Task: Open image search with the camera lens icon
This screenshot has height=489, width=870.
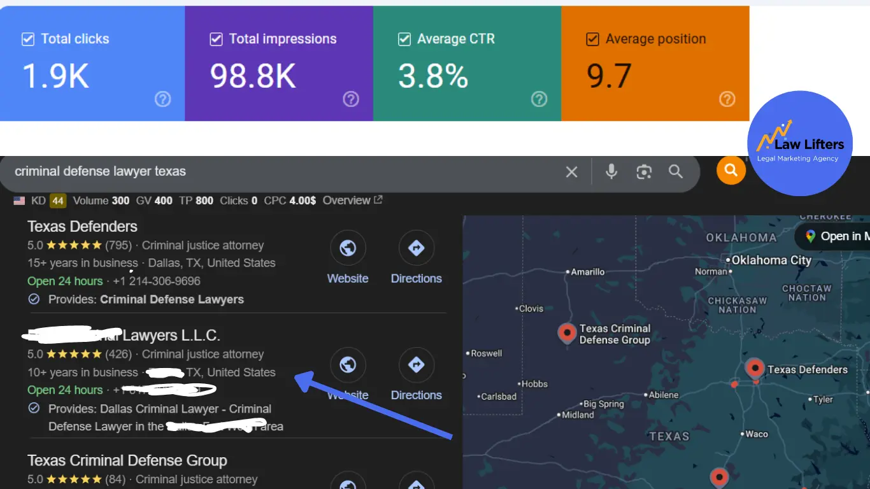Action: [644, 172]
